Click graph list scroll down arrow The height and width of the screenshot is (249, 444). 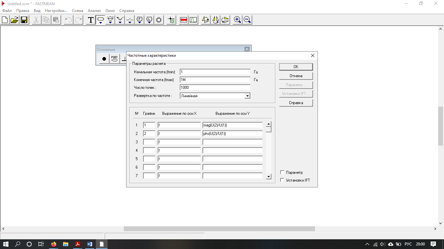(x=268, y=177)
